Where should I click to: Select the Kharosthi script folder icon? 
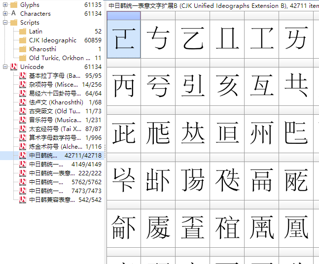pos(22,49)
